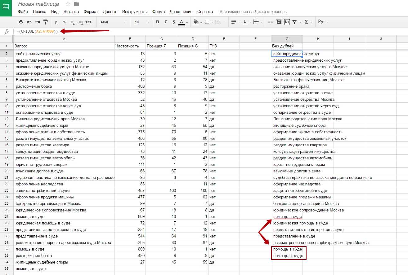Open the Arial font dropdown
408x275 pixels.
pyautogui.click(x=113, y=22)
